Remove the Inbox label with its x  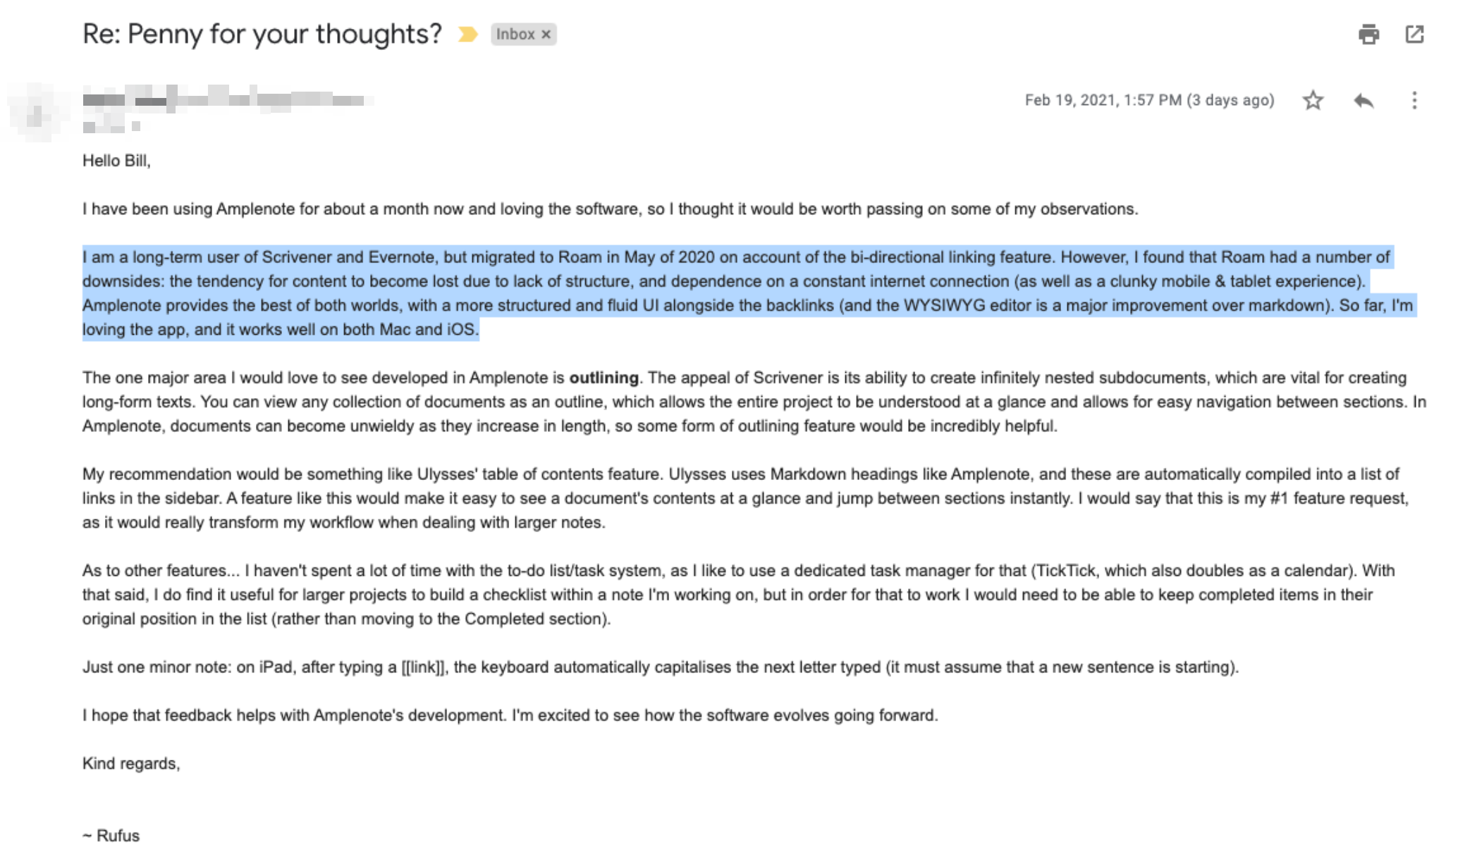coord(546,35)
